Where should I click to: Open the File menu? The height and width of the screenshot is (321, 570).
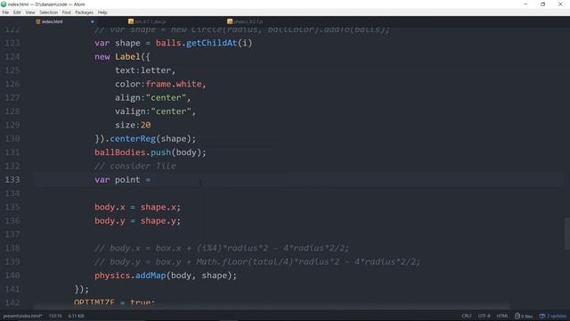5,12
